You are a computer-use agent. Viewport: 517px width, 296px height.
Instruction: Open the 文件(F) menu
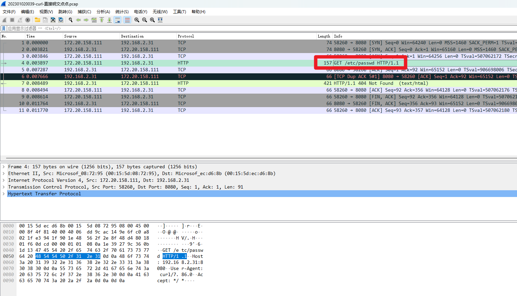point(9,11)
